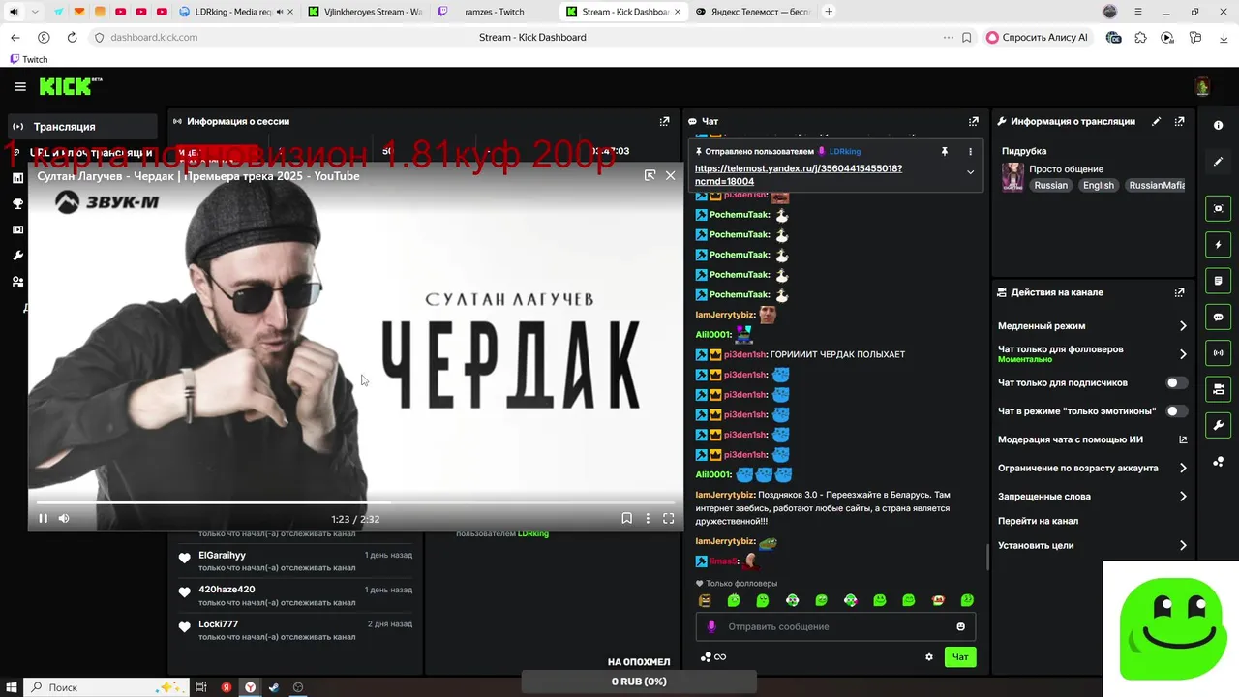Edit stream information pencil icon
1239x697 pixels.
pos(1156,121)
